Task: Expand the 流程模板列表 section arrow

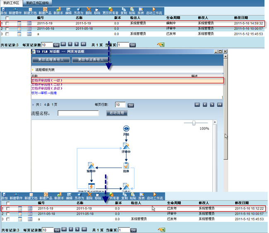Action: click(33, 70)
